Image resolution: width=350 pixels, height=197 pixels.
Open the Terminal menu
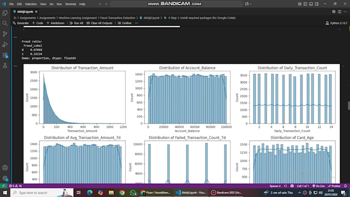[71, 4]
